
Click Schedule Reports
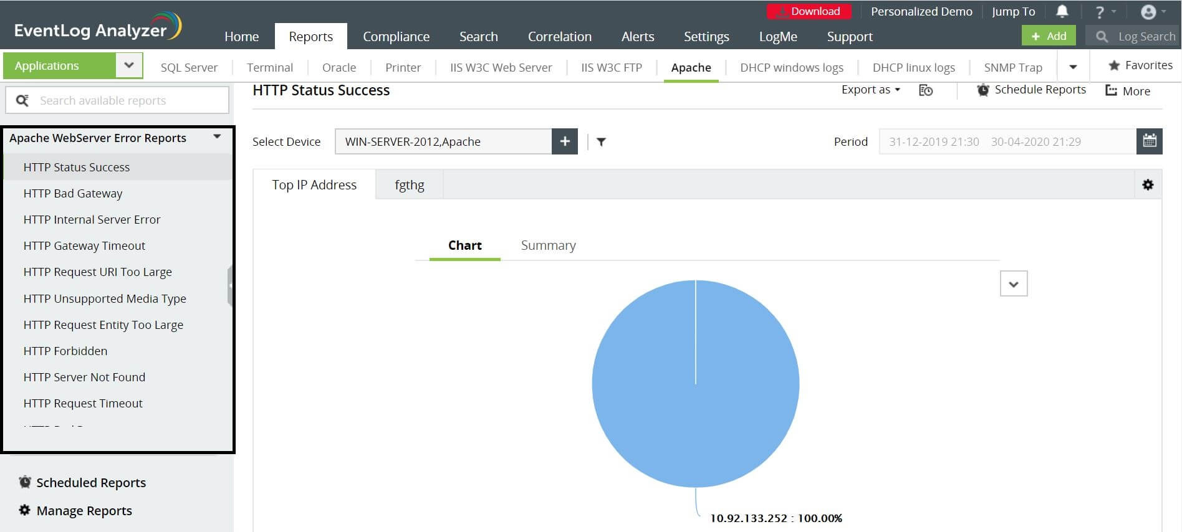coord(1031,90)
